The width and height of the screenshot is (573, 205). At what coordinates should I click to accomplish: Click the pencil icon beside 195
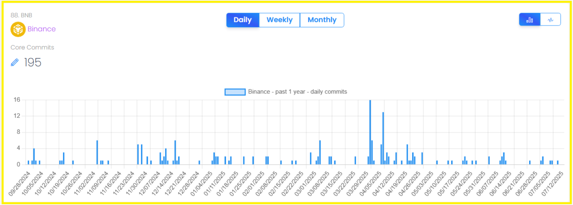point(15,62)
